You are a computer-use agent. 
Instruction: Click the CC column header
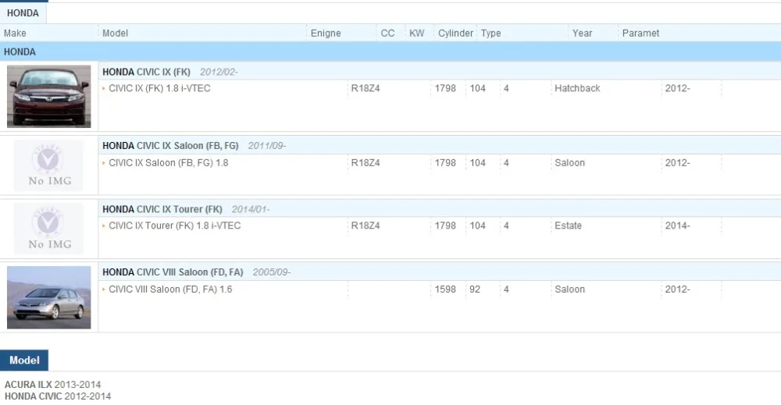387,34
